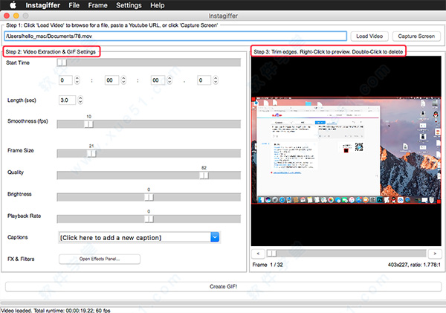446x313 pixels.
Task: Click the frame navigation slider handle
Action: coord(271,254)
